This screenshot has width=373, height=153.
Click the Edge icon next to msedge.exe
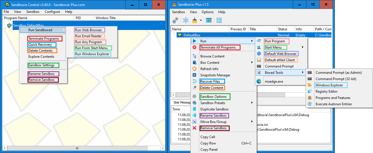(259, 82)
